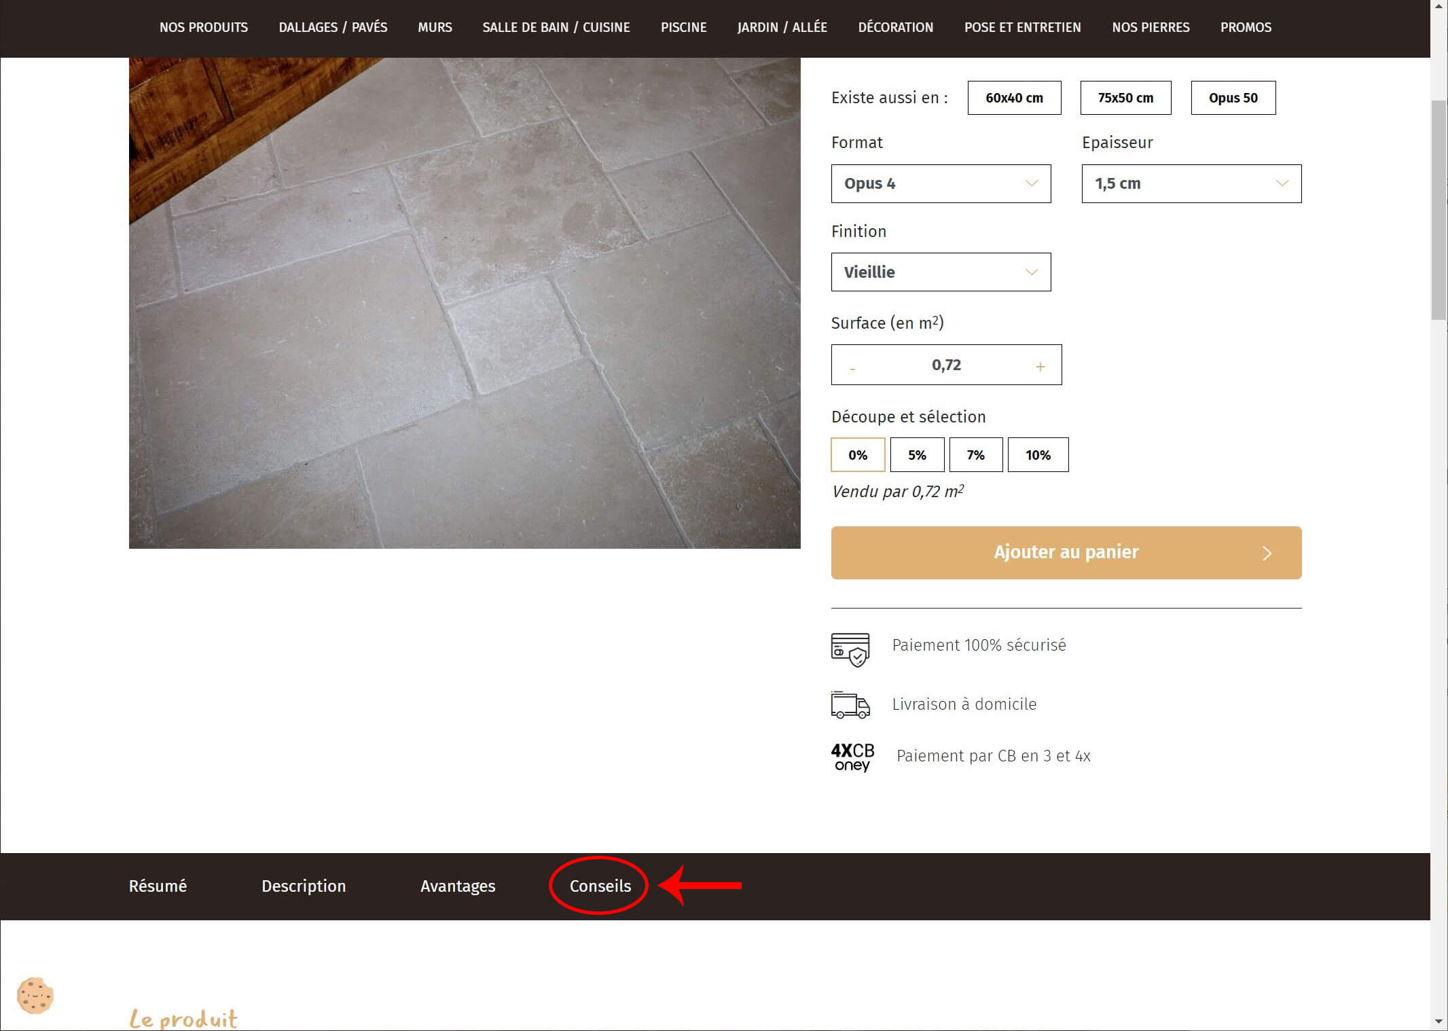Screen dimensions: 1448x1031
Task: Switch to the Conseils tab
Action: point(600,886)
